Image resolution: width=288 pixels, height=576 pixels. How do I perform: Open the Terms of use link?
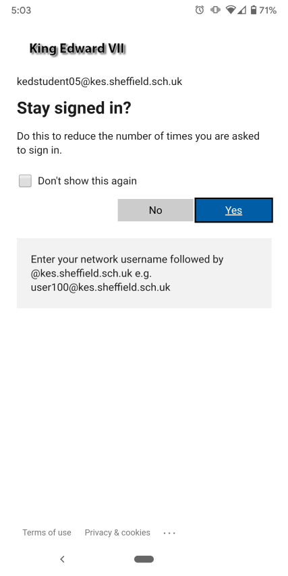coord(47,532)
